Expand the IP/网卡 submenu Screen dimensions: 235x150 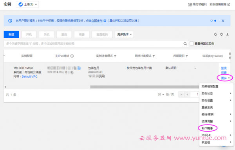tap(216, 135)
